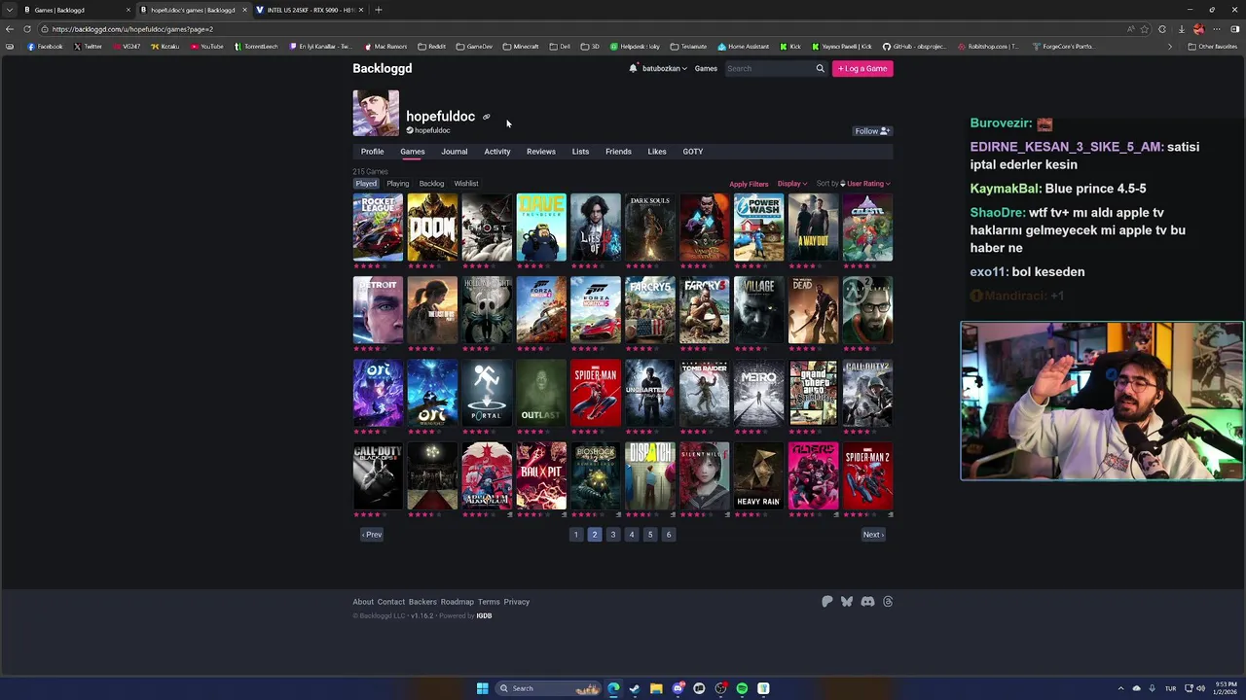Click Apply Filters link

click(x=749, y=184)
